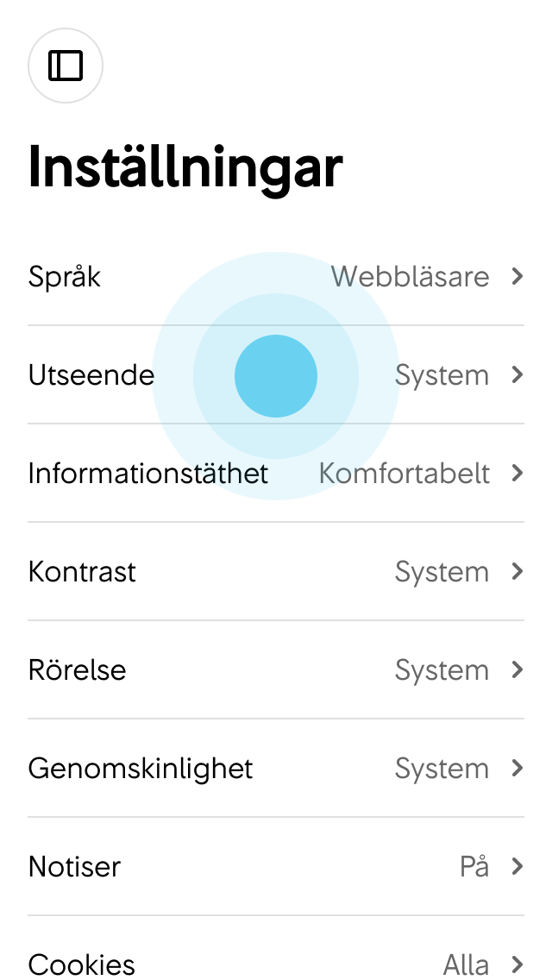Image resolution: width=552 pixels, height=980 pixels.
Task: Toggle the sidebar panel icon
Action: 66,66
